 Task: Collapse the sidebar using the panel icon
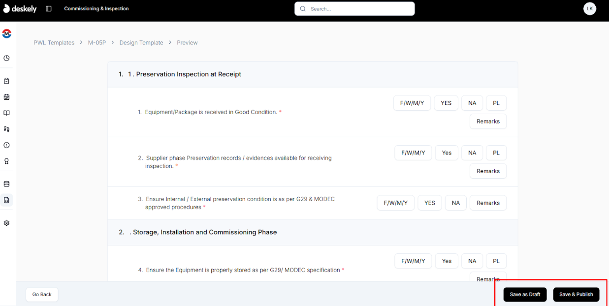click(x=48, y=8)
